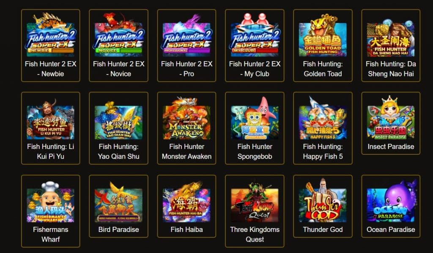The height and width of the screenshot is (253, 433).
Task: Click the Thunder God game artwork
Action: (323, 200)
